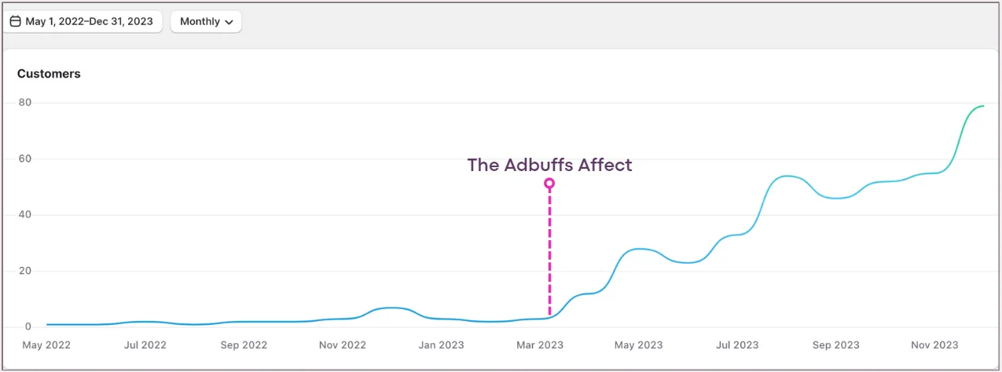
Task: Click the Jul 2023 x-axis label
Action: [737, 345]
